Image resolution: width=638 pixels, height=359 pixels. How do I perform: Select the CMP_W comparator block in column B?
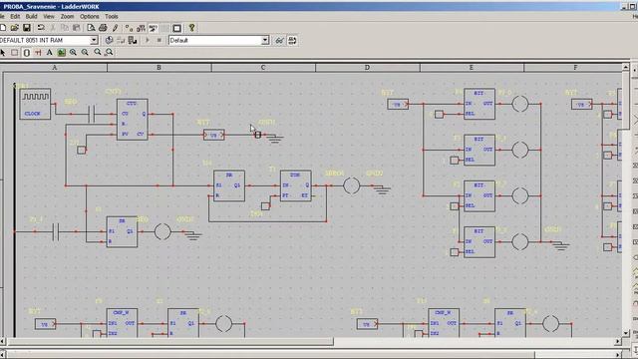click(x=122, y=323)
